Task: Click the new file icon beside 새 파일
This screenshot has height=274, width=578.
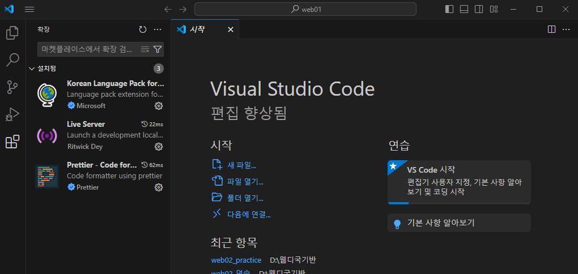Action: click(216, 164)
